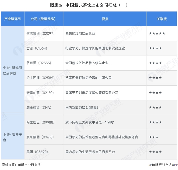178x170 pixels.
Task: Click the cell 下游-电商平台
Action: (x=12, y=137)
